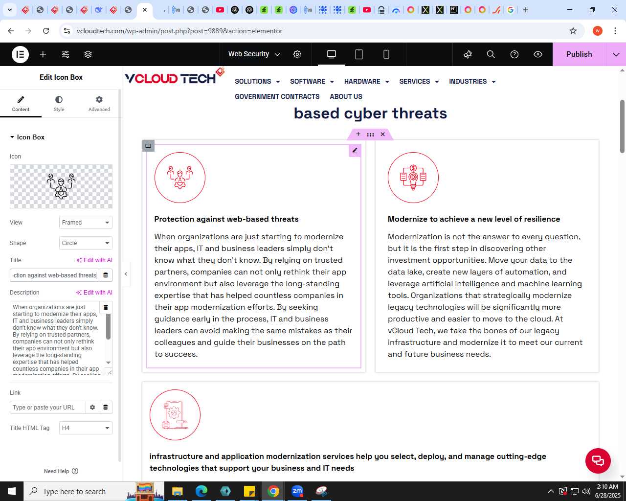Screen dimensions: 626x501
Task: Preview changes with the eye icon
Action: (538, 54)
